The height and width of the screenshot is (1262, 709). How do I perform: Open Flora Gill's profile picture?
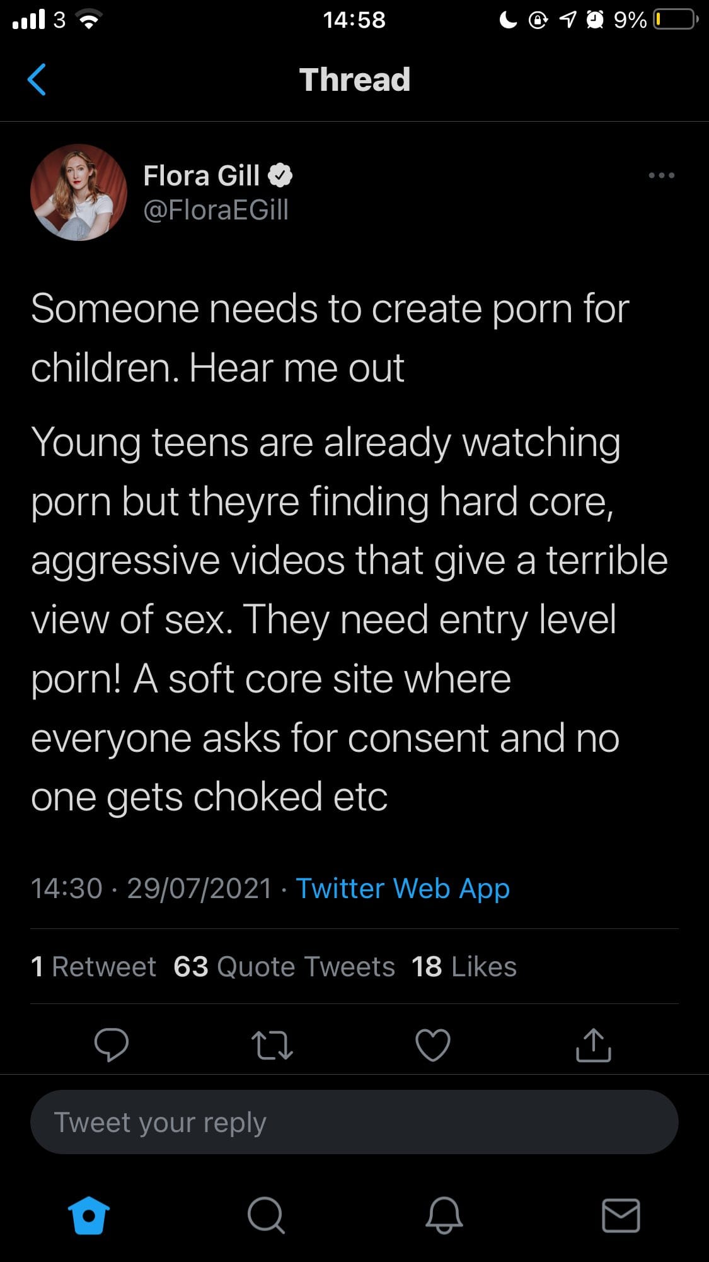click(79, 192)
